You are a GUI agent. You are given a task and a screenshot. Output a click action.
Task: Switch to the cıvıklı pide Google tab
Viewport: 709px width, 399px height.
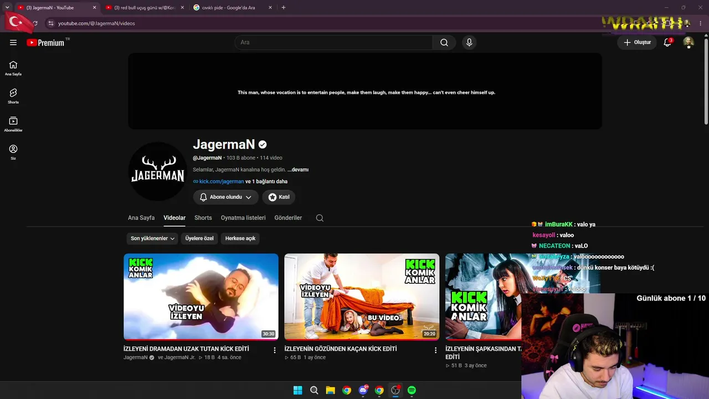point(232,8)
